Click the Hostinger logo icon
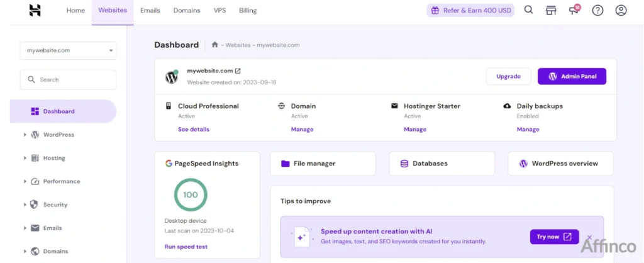This screenshot has height=263, width=644. tap(35, 11)
